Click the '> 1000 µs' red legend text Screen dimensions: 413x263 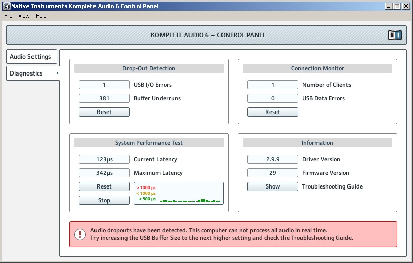[146, 187]
